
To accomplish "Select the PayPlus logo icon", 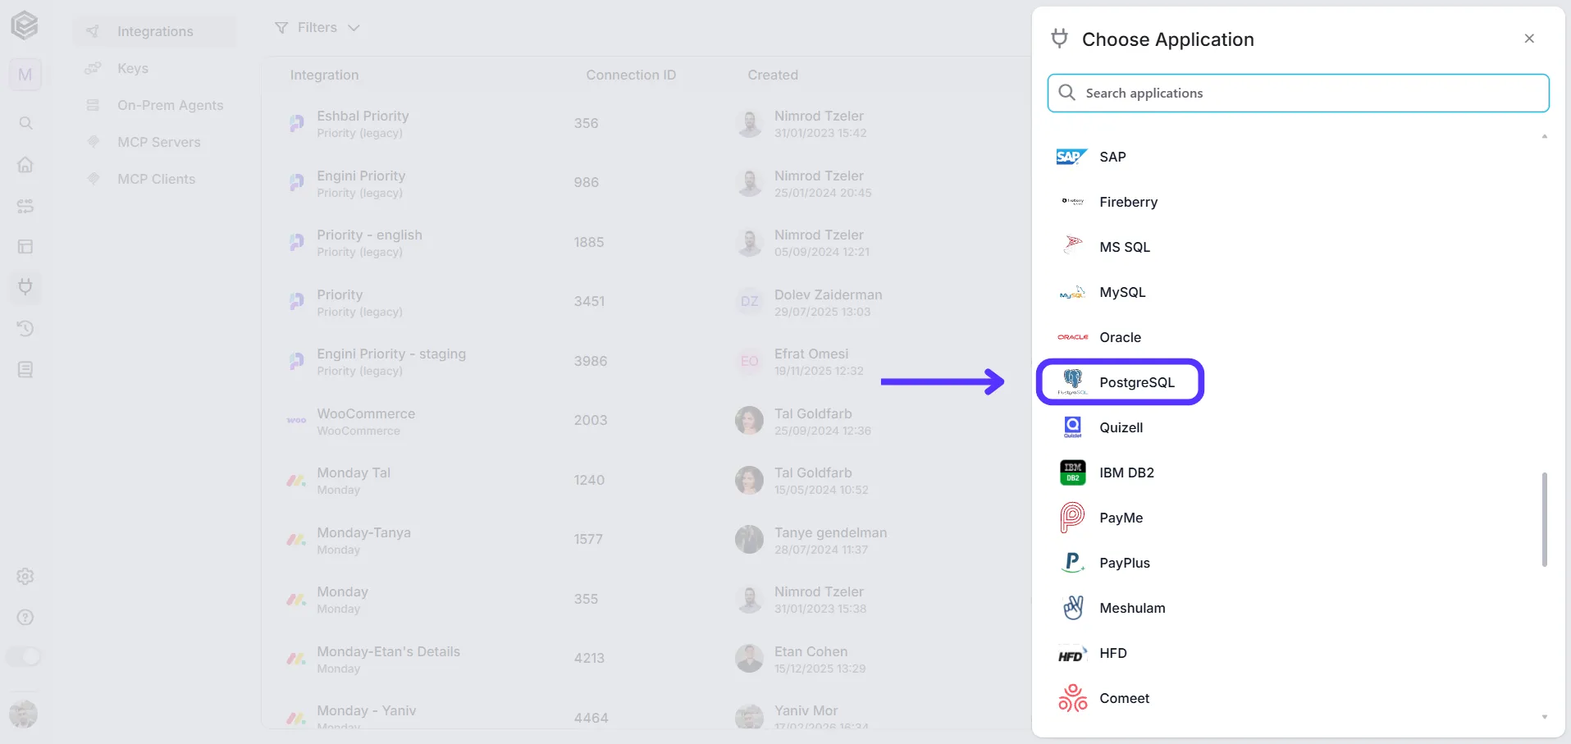I will 1072,563.
